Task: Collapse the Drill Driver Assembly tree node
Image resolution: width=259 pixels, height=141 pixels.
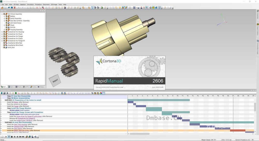Action: tap(2, 14)
